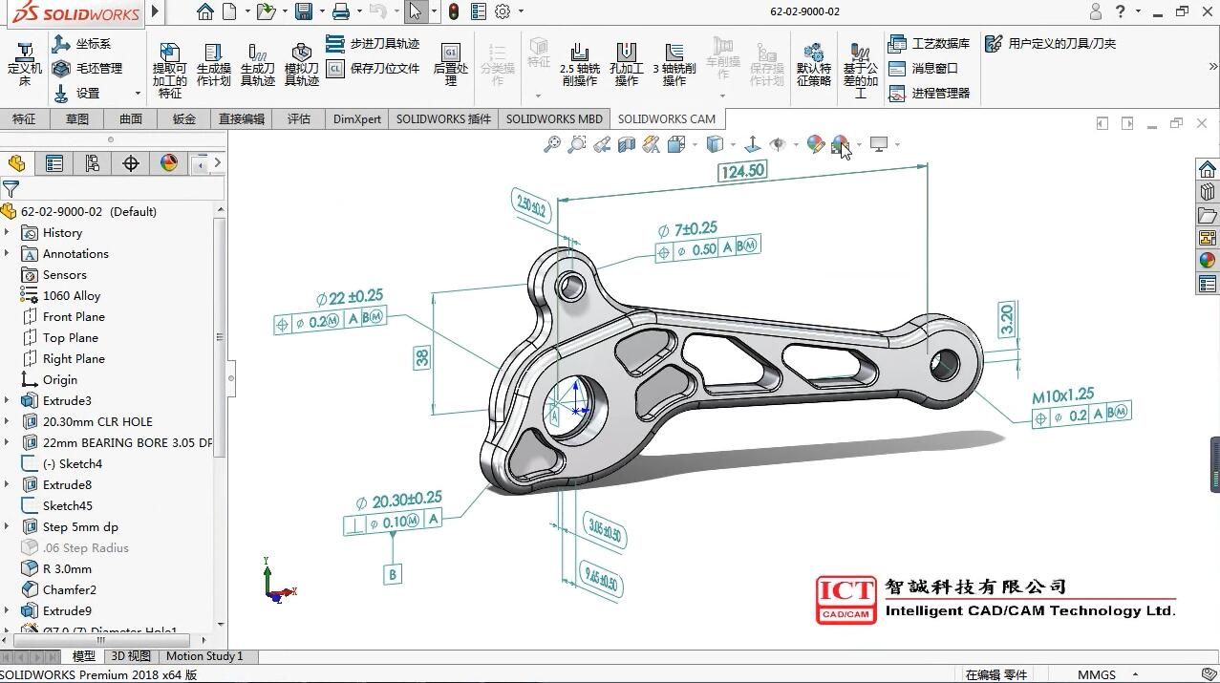Open the SOLIDWORKS 插件 ribbon tab

pos(443,119)
